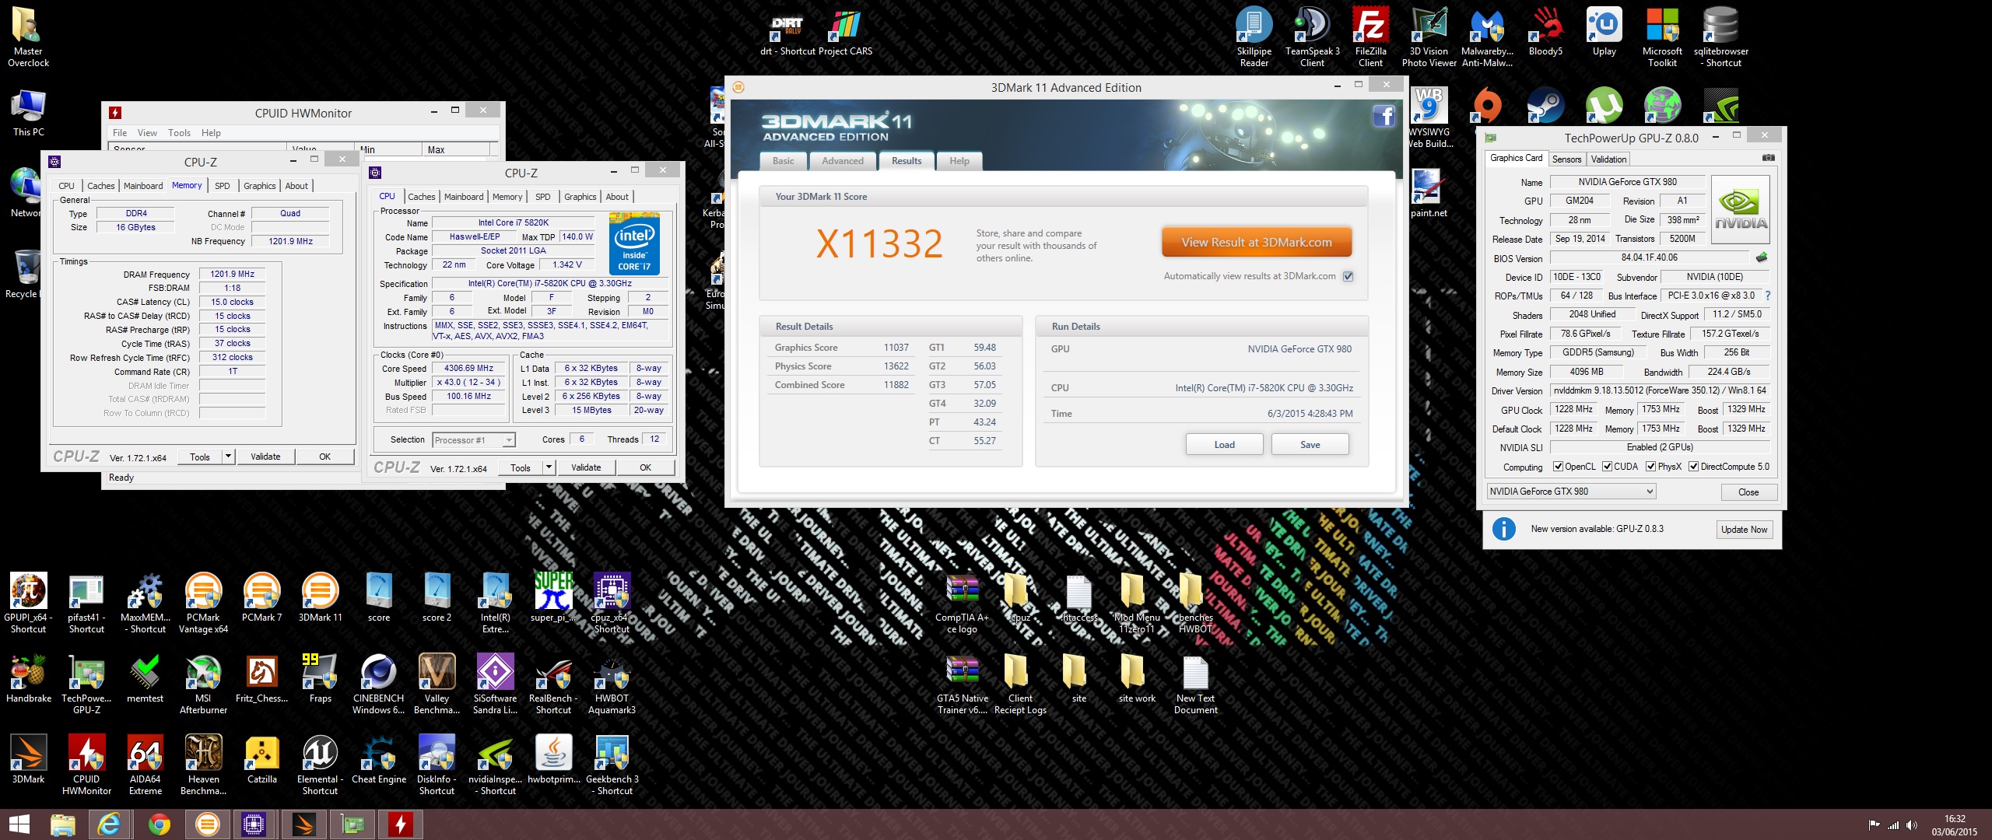Open the Processor #1 selection dropdown
1992x840 pixels.
pyautogui.click(x=473, y=440)
